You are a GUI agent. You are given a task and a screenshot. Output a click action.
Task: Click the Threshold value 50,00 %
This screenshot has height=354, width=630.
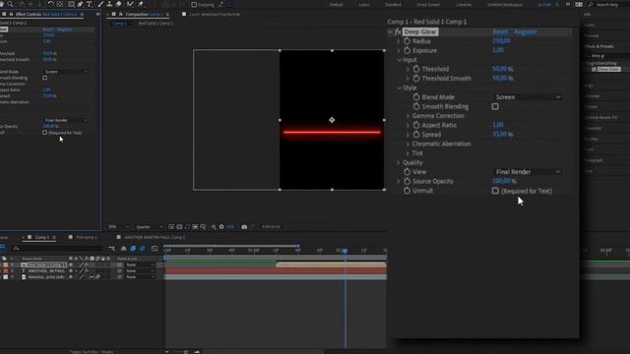503,69
